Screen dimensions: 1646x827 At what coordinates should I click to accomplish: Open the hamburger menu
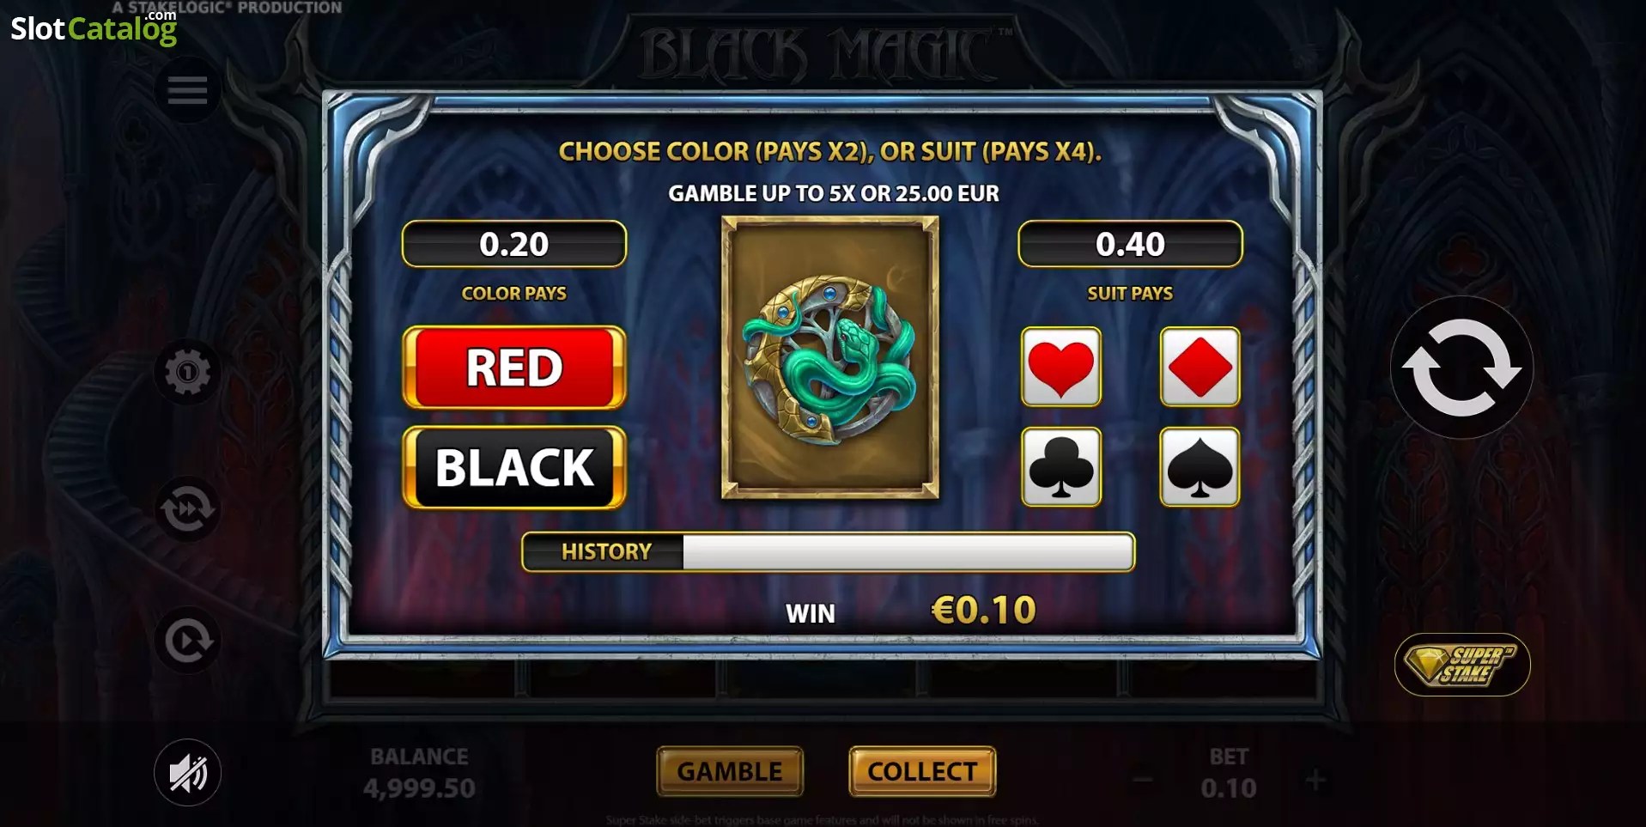187,89
